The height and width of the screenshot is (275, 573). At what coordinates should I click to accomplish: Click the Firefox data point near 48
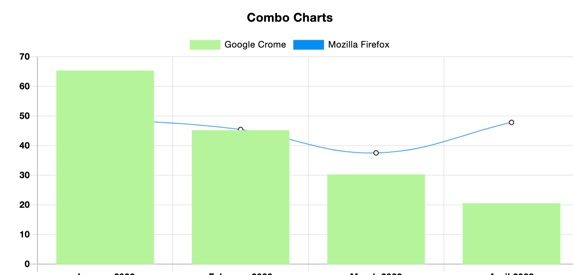pyautogui.click(x=511, y=122)
